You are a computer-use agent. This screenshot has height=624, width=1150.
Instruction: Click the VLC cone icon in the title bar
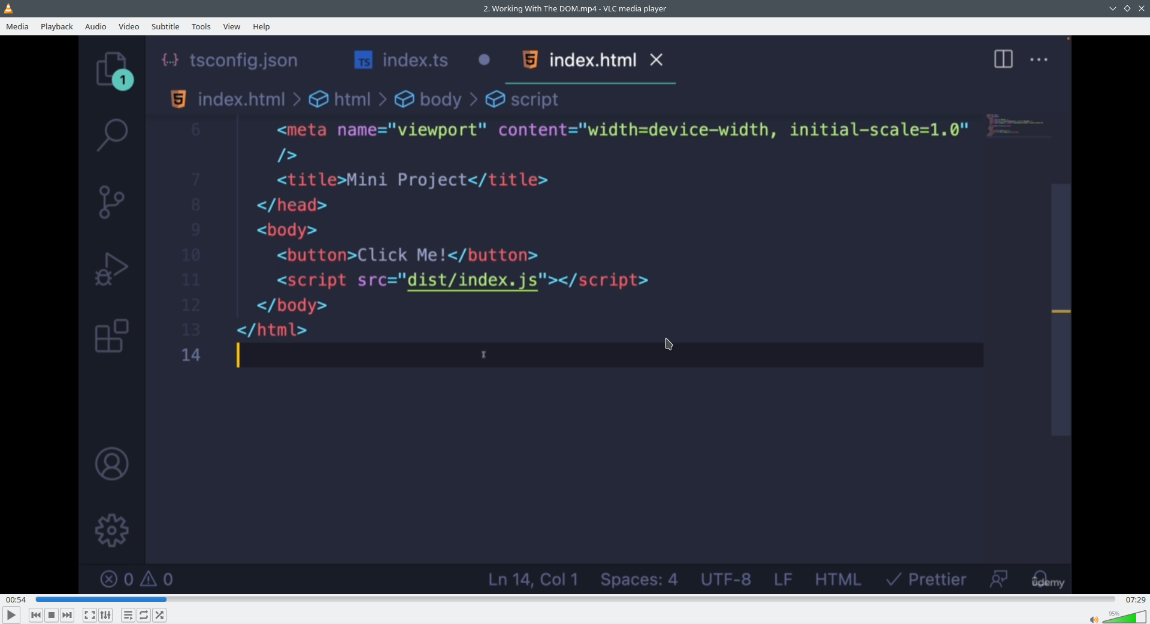8,8
